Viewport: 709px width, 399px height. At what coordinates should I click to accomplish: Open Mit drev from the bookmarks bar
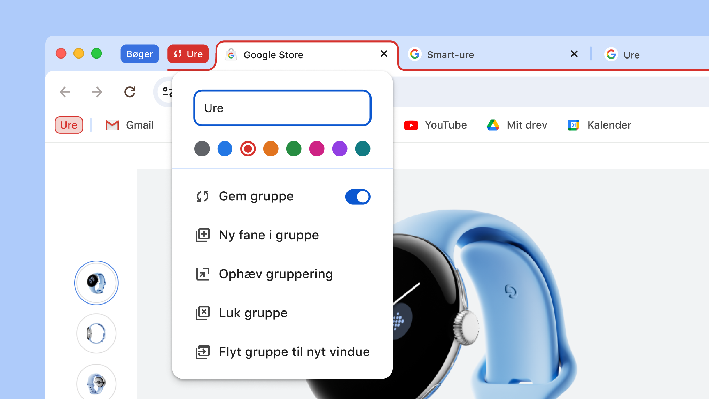pos(517,125)
